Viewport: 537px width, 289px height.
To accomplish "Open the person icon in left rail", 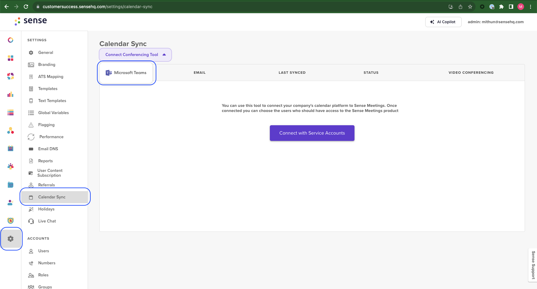I will 11,203.
